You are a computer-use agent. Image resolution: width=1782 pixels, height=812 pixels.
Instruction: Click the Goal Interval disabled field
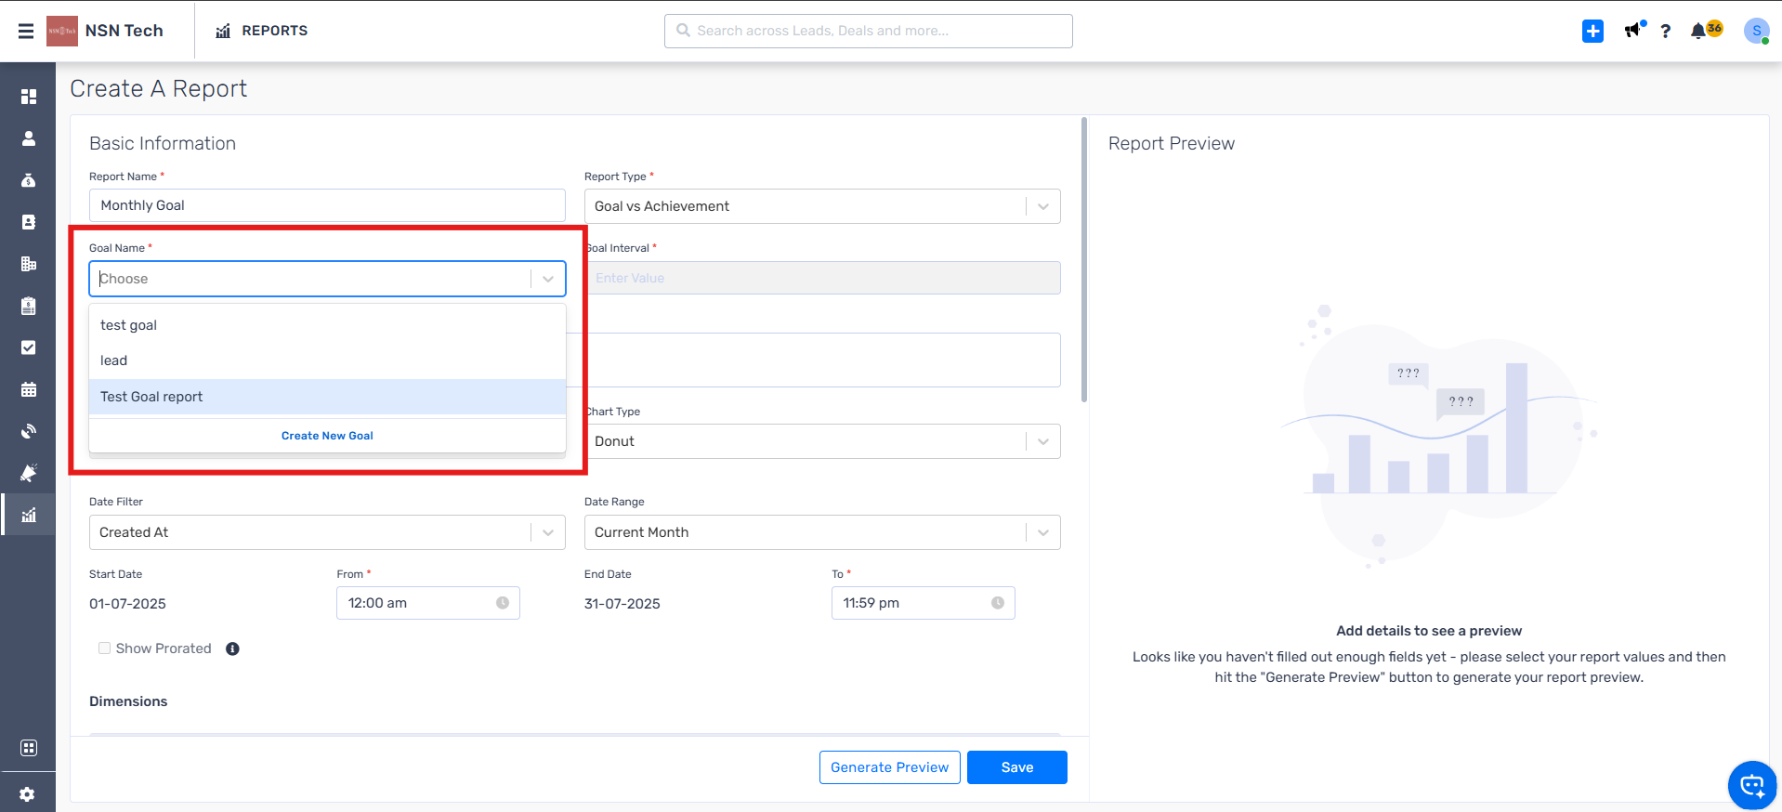(822, 278)
